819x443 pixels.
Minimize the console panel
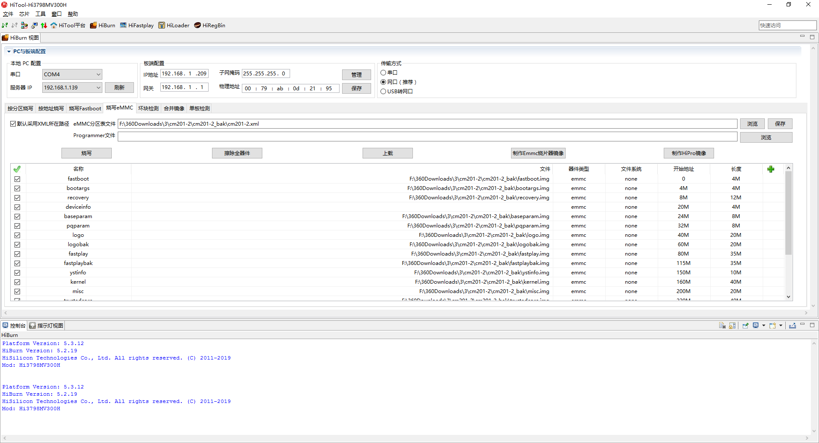[x=802, y=325]
